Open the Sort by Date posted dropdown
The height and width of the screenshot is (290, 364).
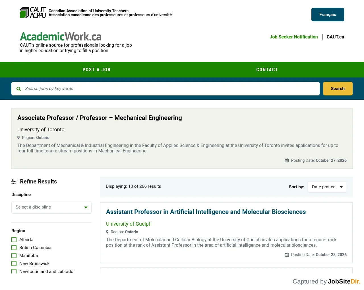click(327, 187)
